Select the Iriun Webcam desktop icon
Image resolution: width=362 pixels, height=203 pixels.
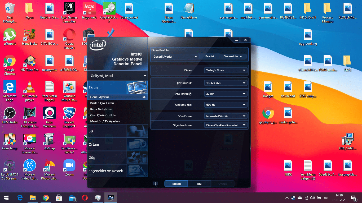click(x=50, y=117)
